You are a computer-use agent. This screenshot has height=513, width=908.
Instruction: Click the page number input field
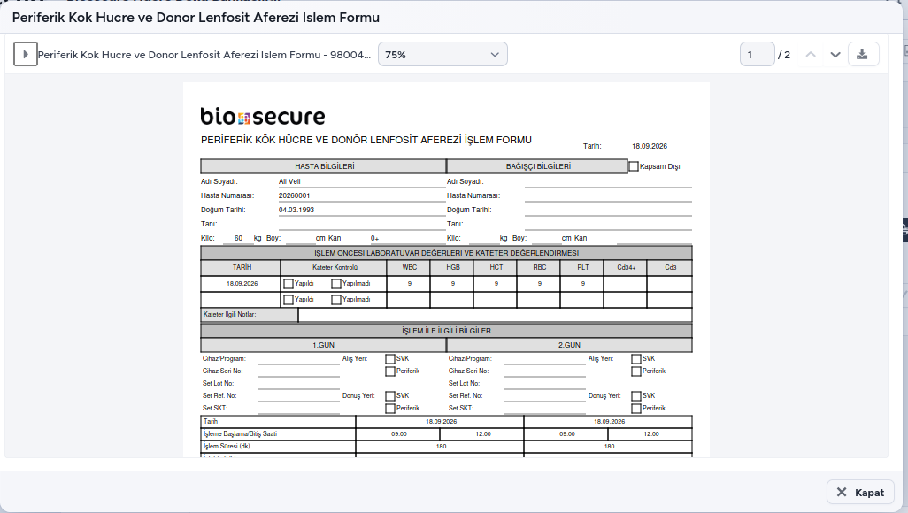click(757, 55)
